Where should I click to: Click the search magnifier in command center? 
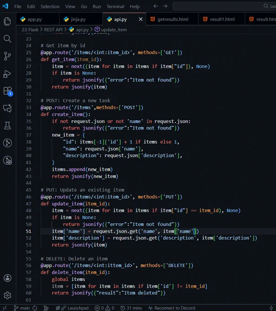pos(266,6)
